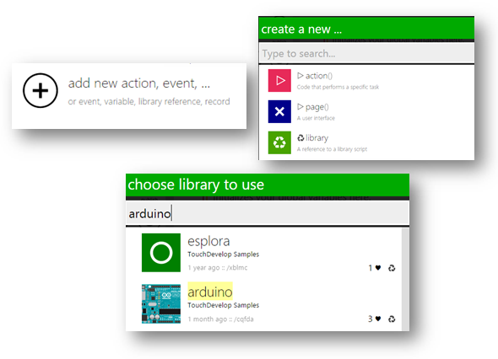This screenshot has height=359, width=498.
Task: Click heart icon on esplora row
Action: [378, 268]
